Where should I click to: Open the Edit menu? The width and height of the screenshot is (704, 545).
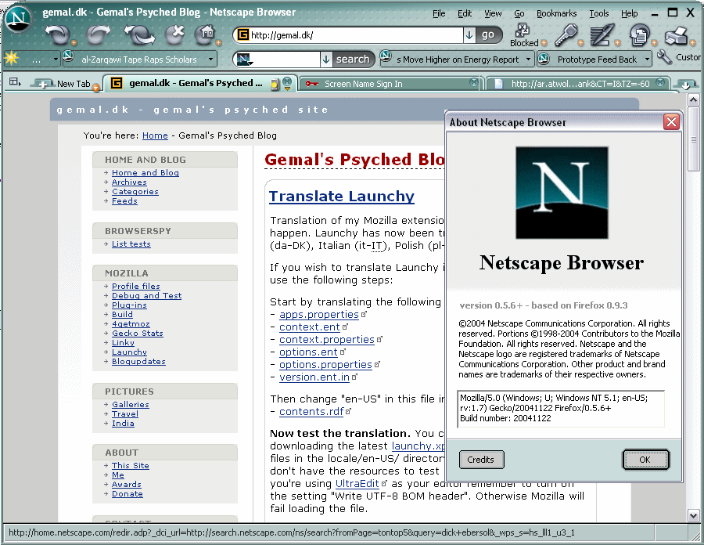tap(464, 13)
